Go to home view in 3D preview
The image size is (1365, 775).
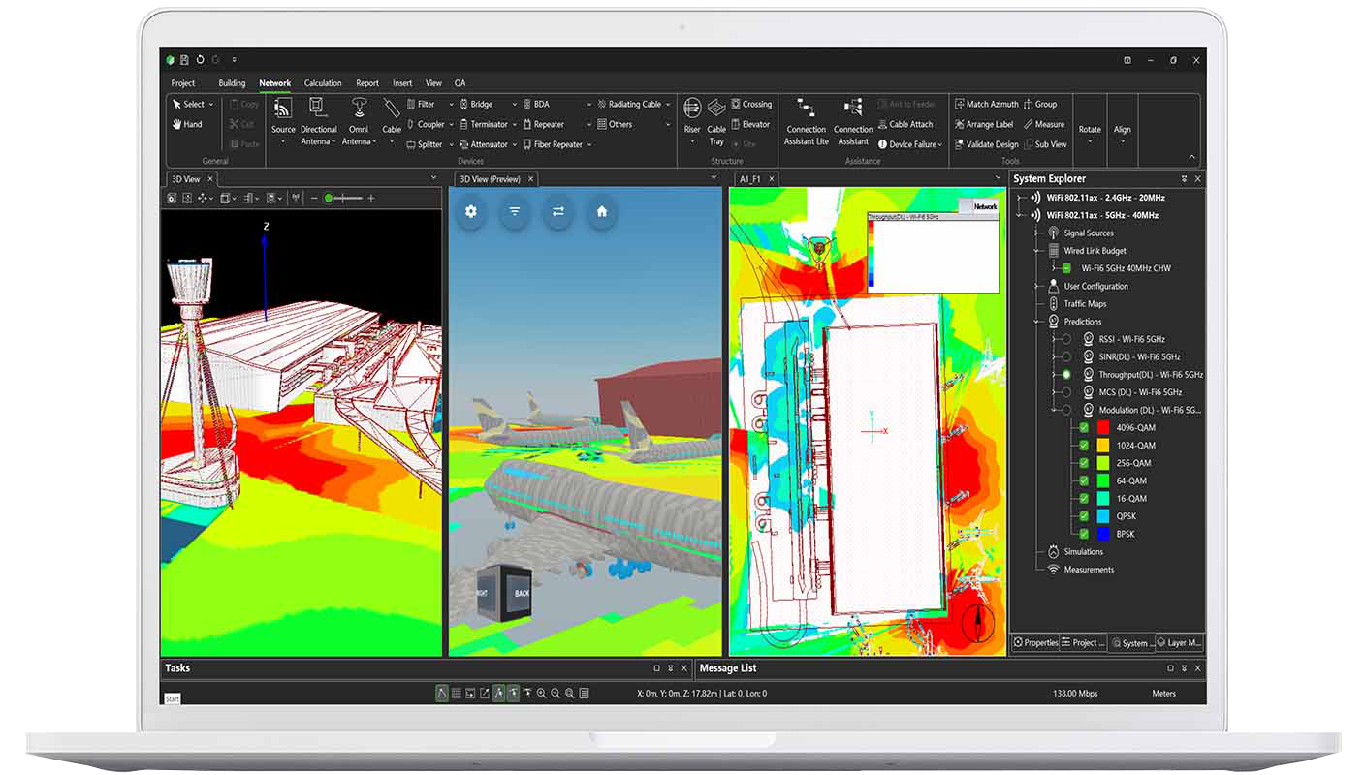tap(602, 211)
